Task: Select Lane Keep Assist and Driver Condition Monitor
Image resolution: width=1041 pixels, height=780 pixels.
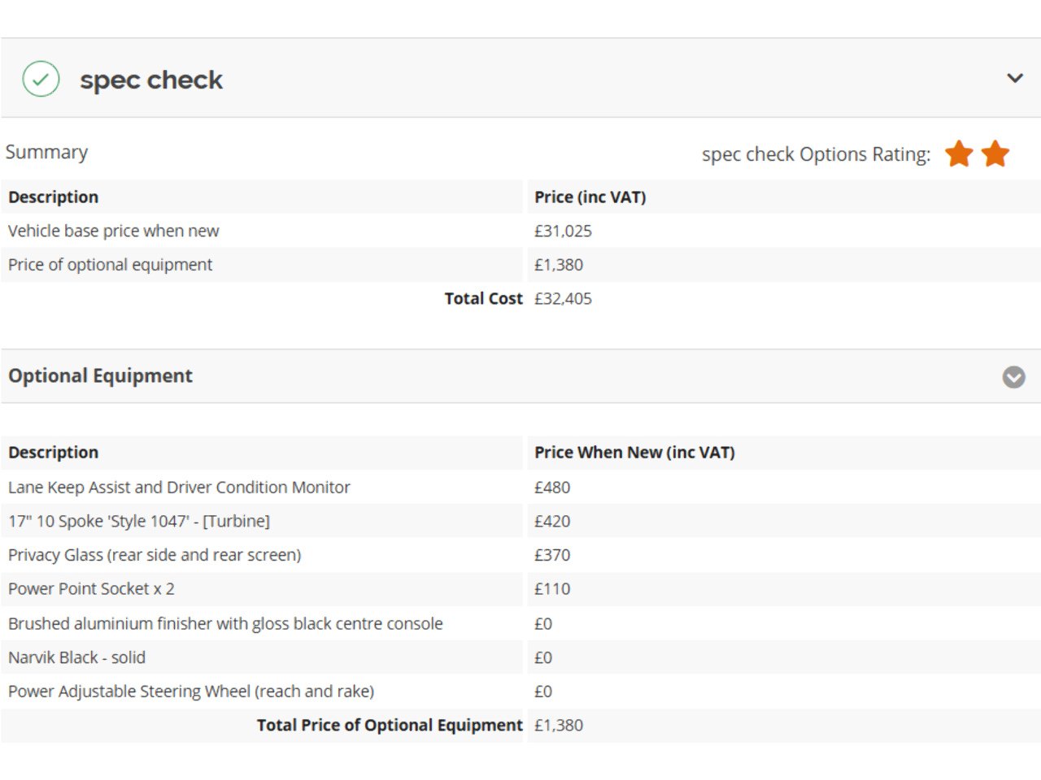Action: [x=179, y=487]
